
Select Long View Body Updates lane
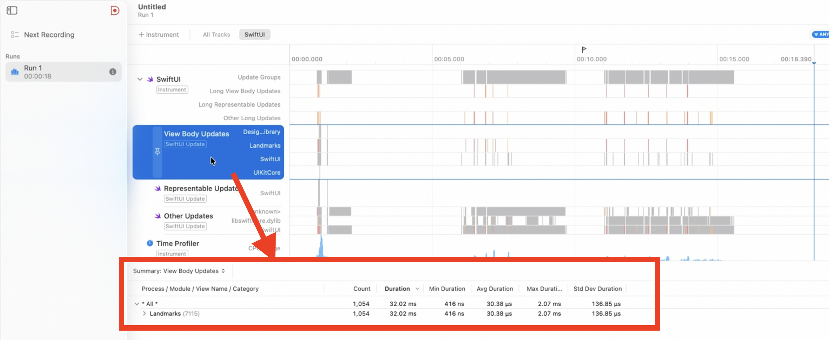coord(245,91)
